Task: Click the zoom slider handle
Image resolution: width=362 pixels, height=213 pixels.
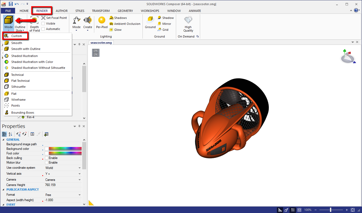Action: [x=330, y=210]
